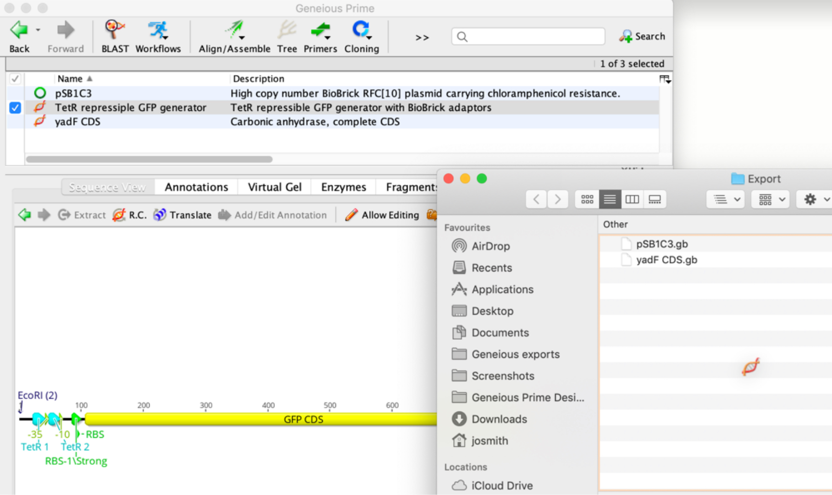Click the GFP CDS annotation bar
Image resolution: width=832 pixels, height=495 pixels.
point(261,419)
